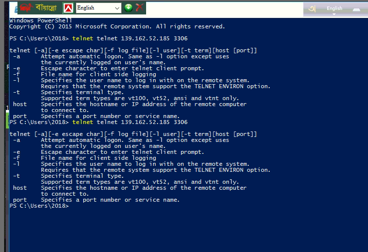Click the Avro keyboard layout icon
The width and height of the screenshot is (368, 252).
[356, 9]
